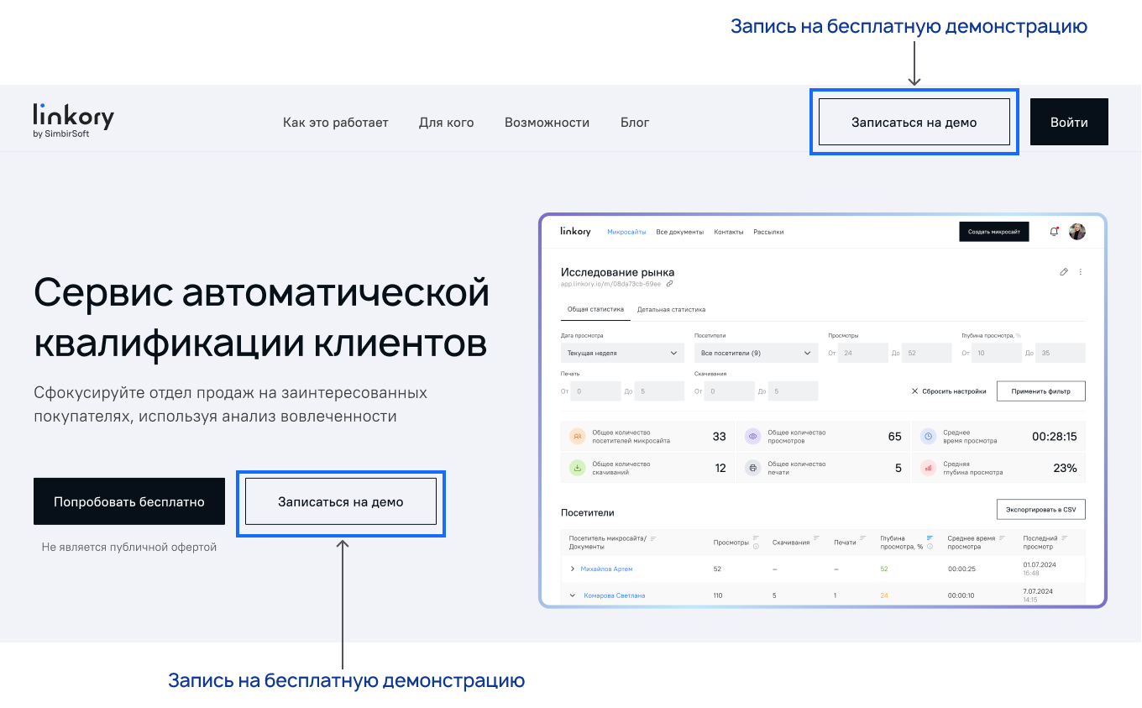Open the Текущая неделя date dropdown
The image size is (1142, 708).
point(621,353)
